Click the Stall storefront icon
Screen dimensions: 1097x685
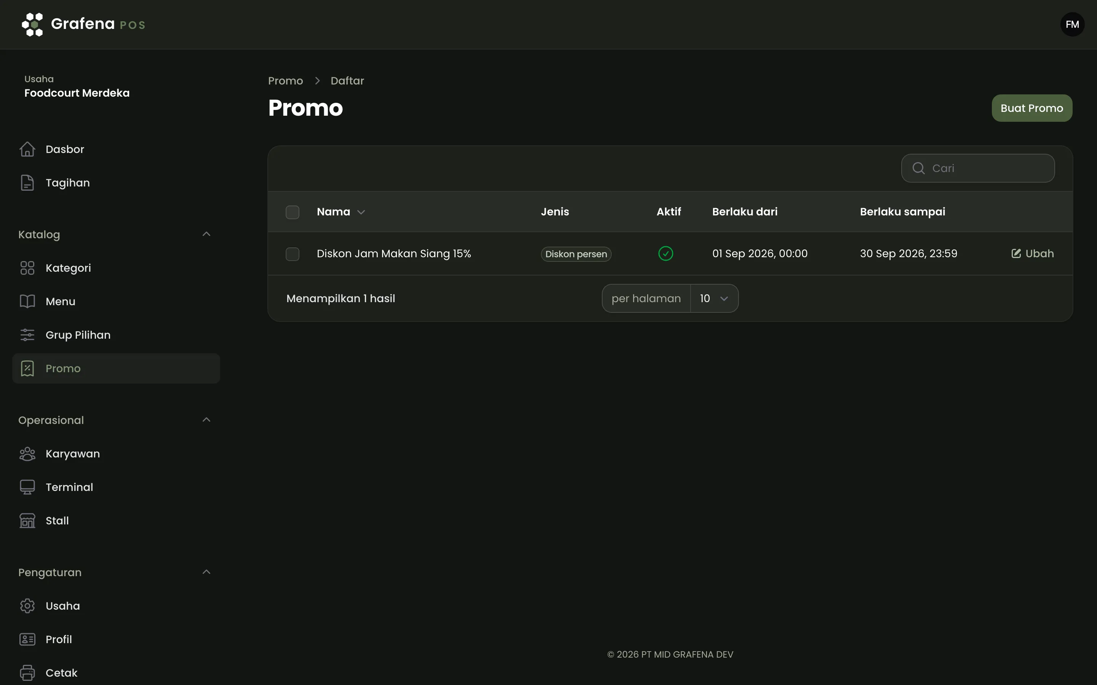(27, 521)
